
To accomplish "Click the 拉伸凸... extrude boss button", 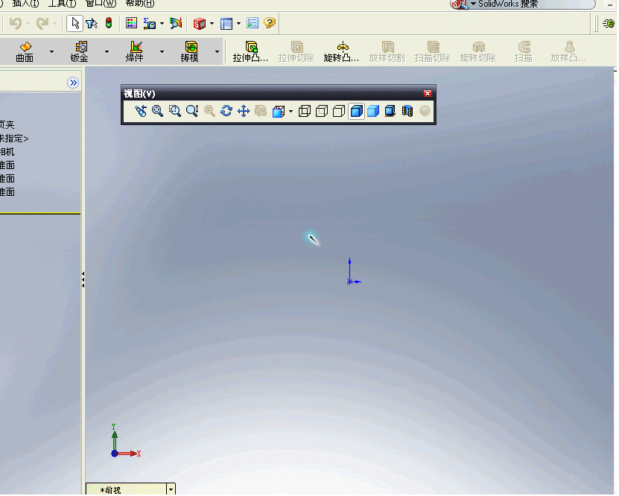I will tap(251, 51).
